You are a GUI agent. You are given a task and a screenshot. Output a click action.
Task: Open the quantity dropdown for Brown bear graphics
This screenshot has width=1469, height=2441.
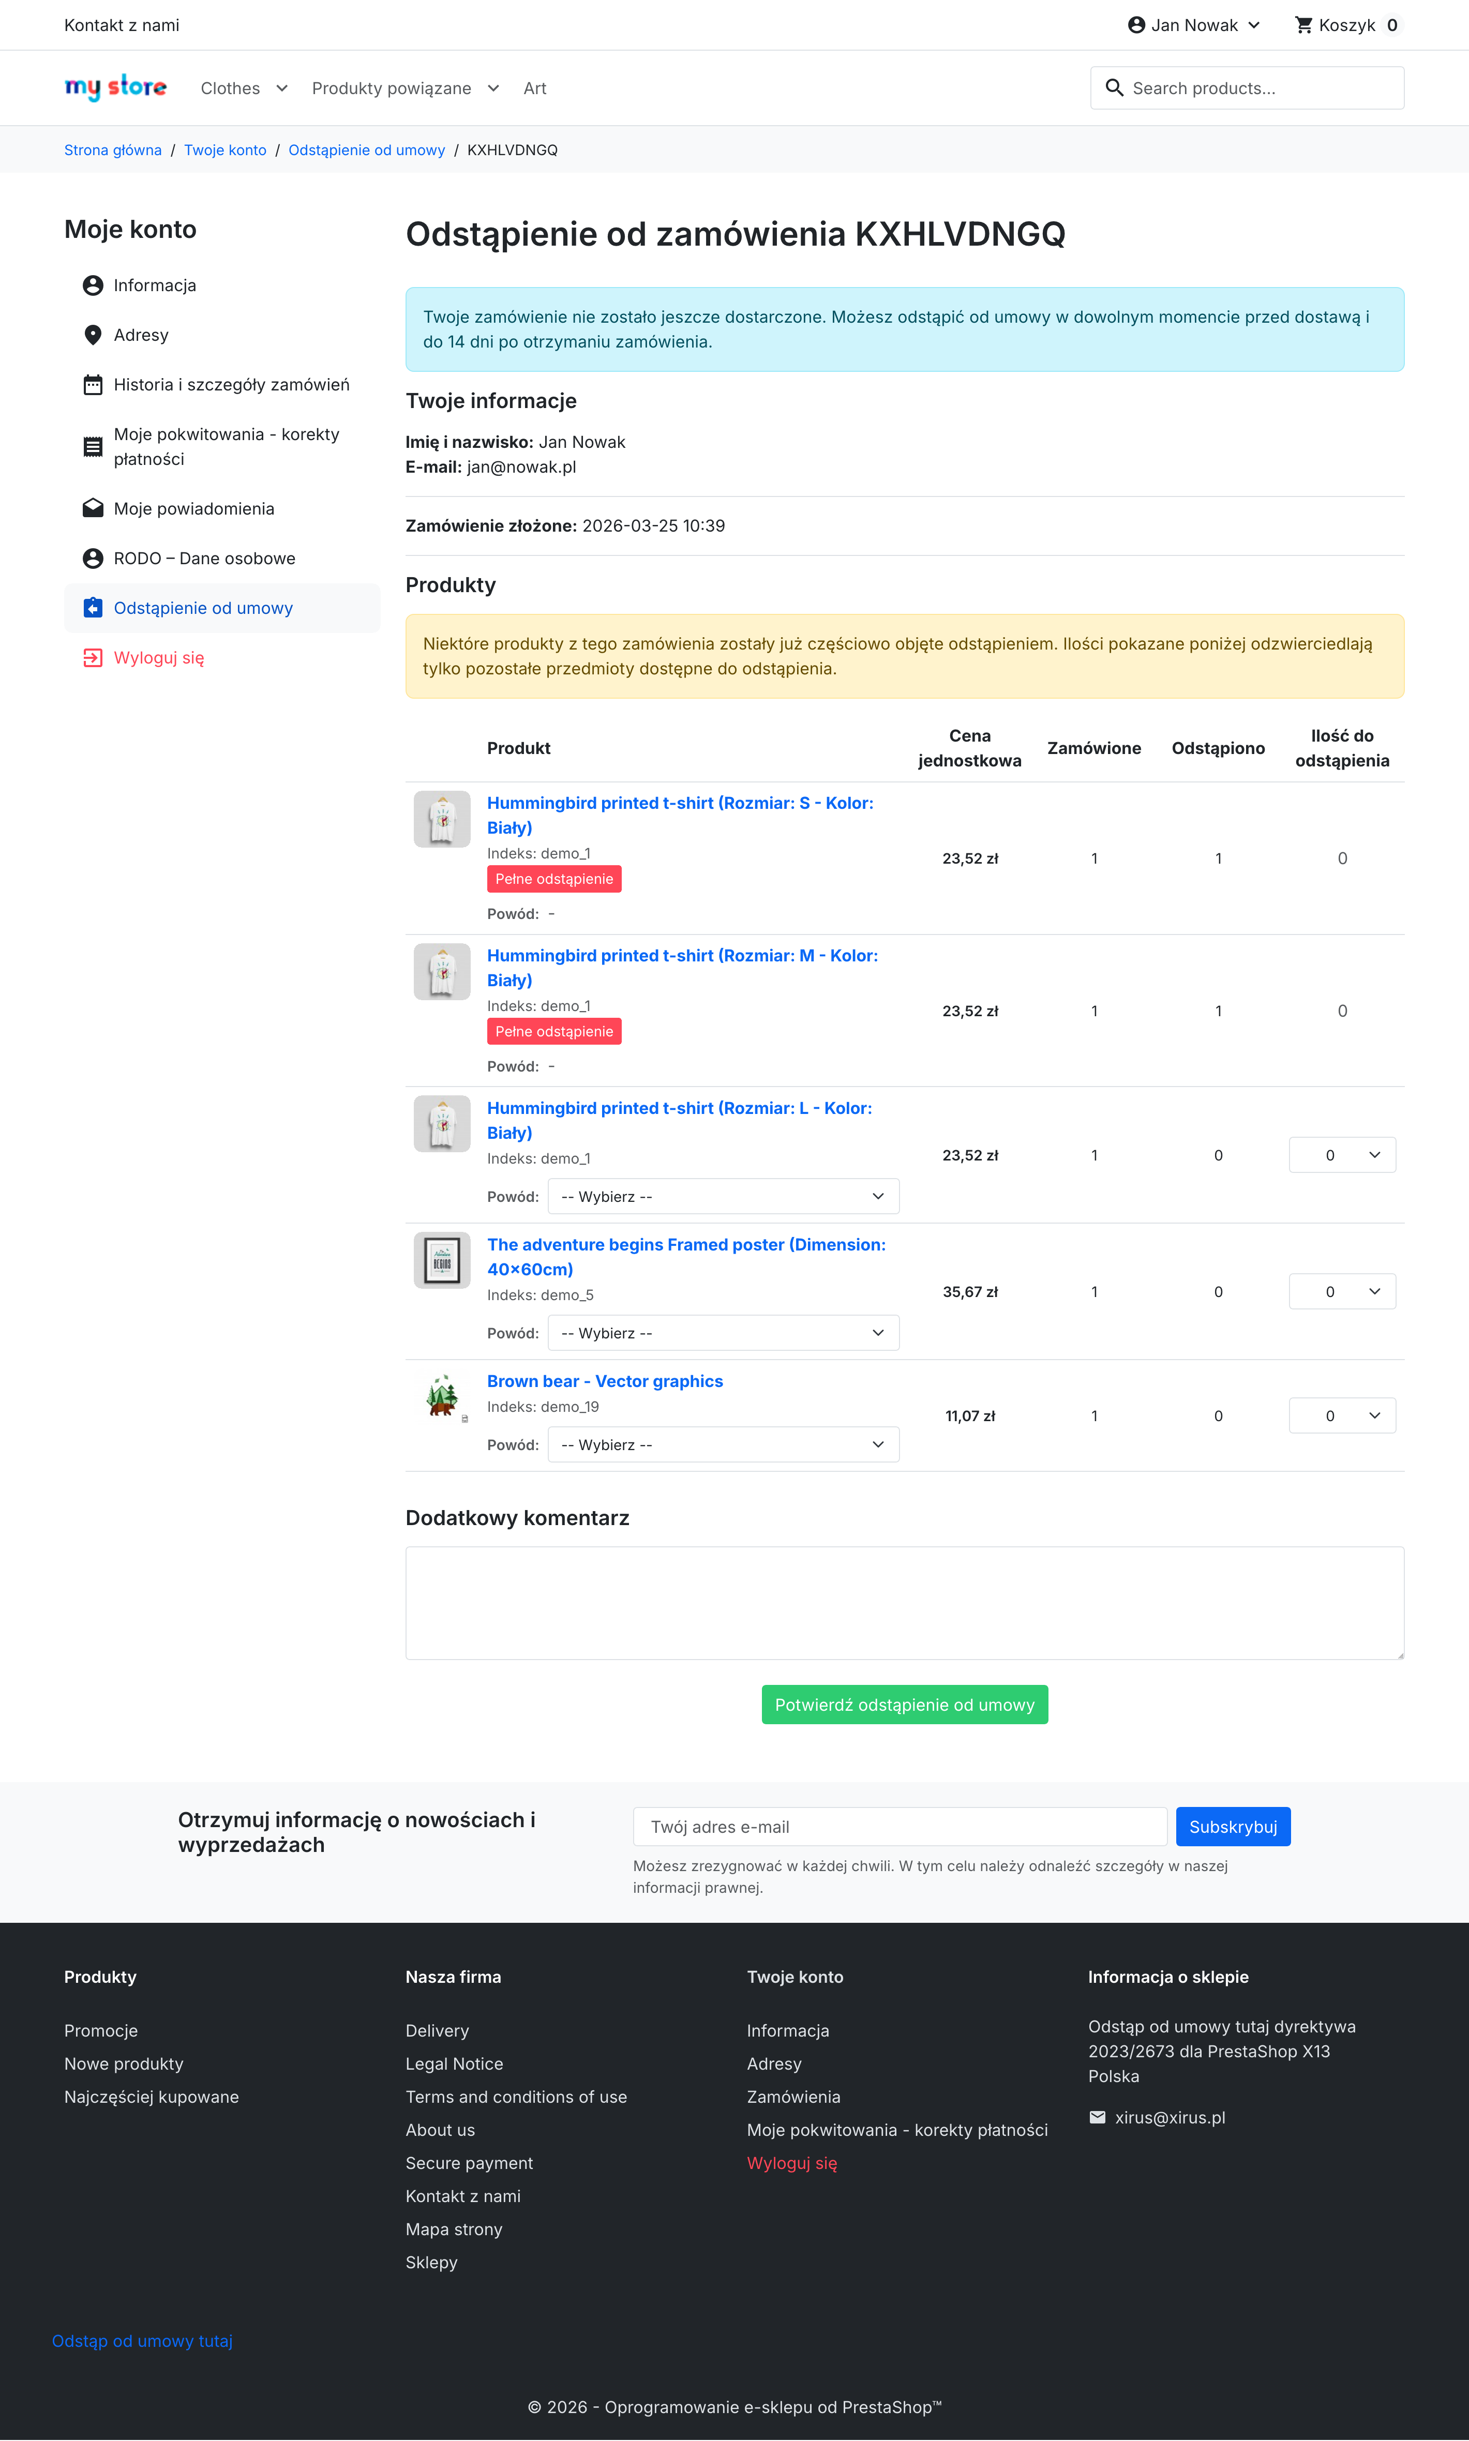point(1341,1416)
